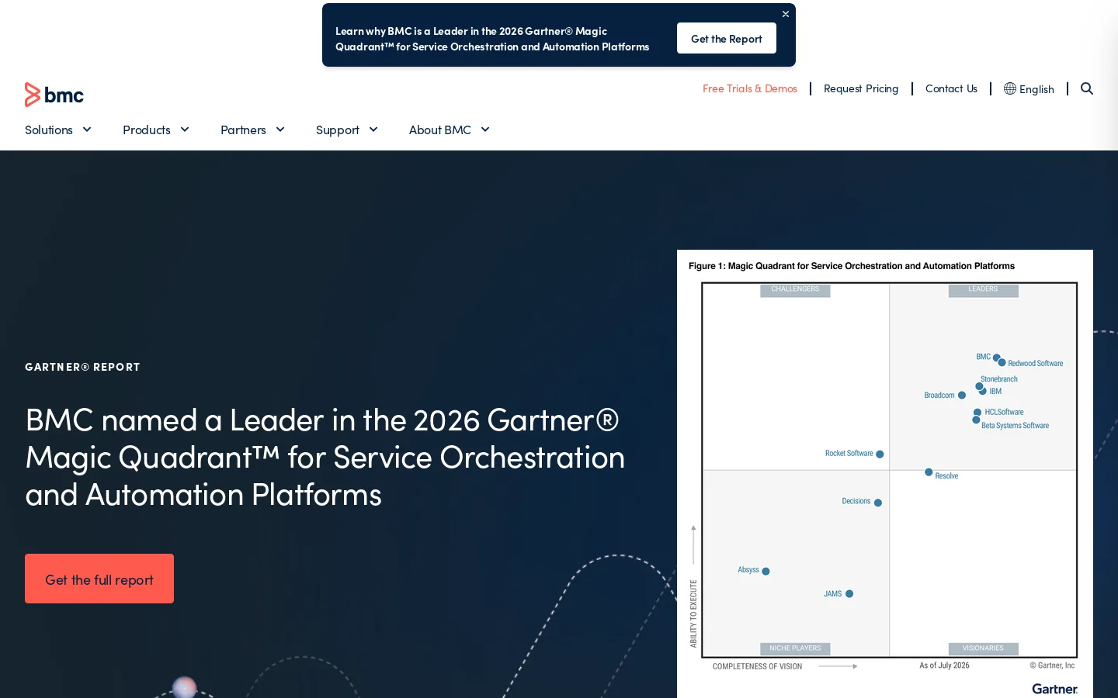The height and width of the screenshot is (698, 1118).
Task: Click the Gartner logo below chart
Action: tap(1054, 689)
